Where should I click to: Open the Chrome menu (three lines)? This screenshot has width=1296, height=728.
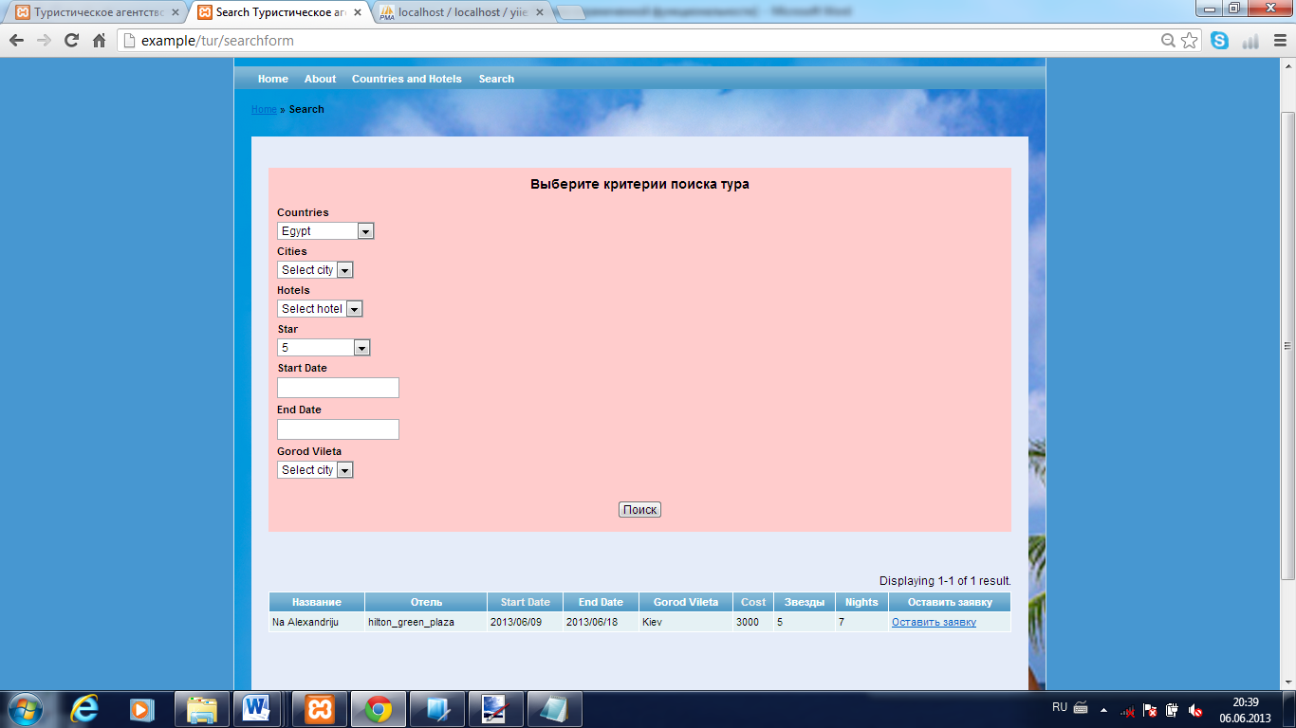point(1278,41)
